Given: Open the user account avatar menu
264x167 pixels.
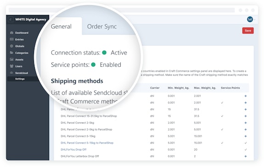Looking at the screenshot, I should [x=250, y=19].
